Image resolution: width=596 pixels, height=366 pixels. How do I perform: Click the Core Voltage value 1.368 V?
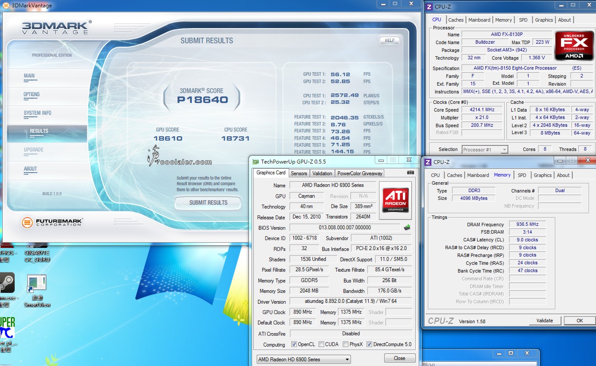(536, 58)
